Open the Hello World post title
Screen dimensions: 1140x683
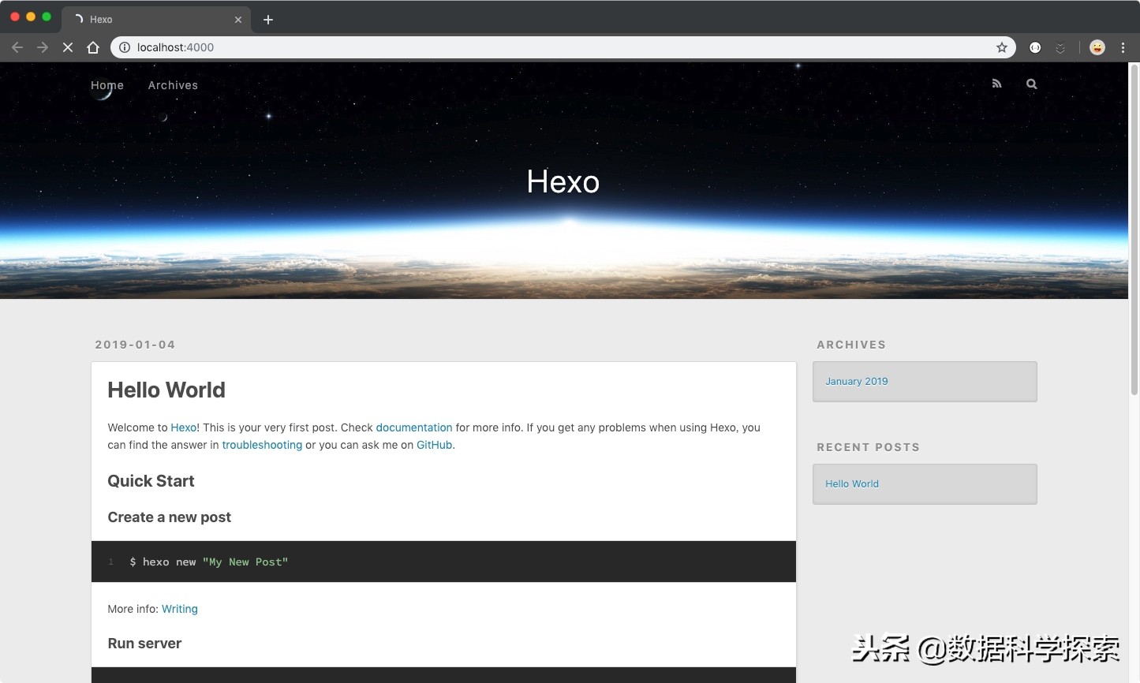166,390
